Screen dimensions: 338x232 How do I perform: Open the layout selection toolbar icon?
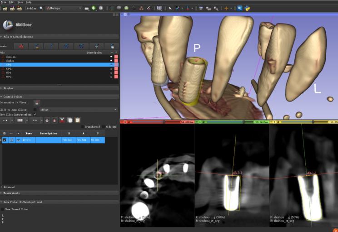(159, 8)
